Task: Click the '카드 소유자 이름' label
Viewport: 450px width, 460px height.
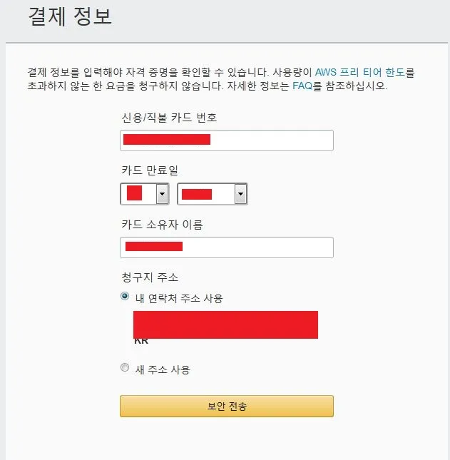Action: tap(163, 225)
